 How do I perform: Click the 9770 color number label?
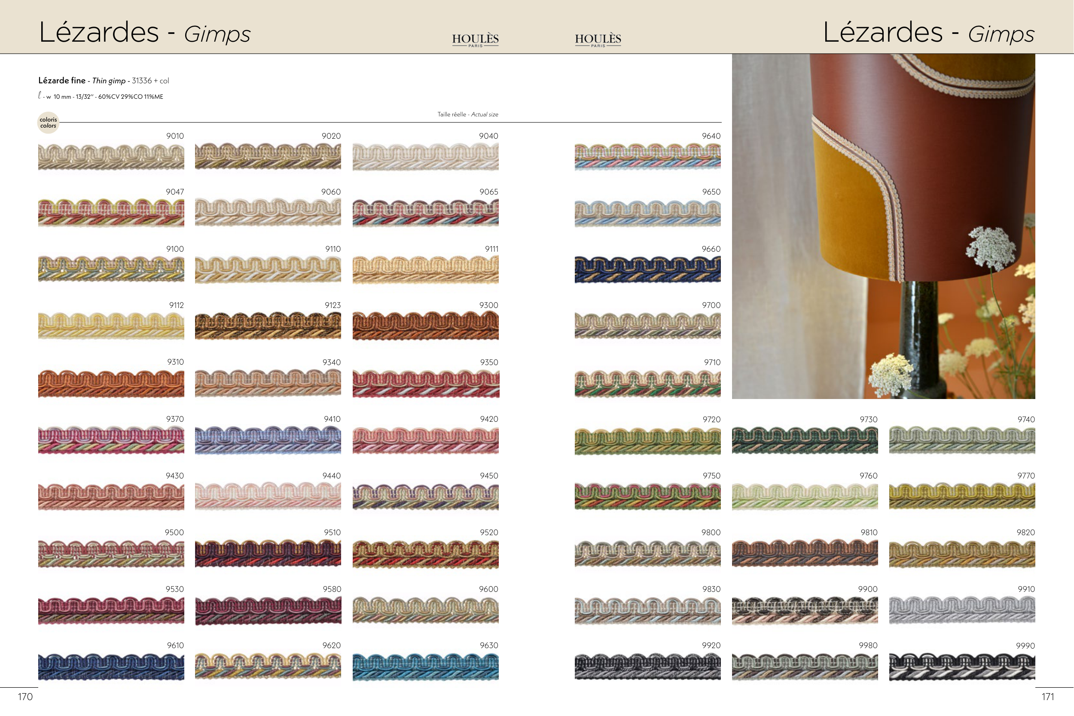pos(1025,476)
